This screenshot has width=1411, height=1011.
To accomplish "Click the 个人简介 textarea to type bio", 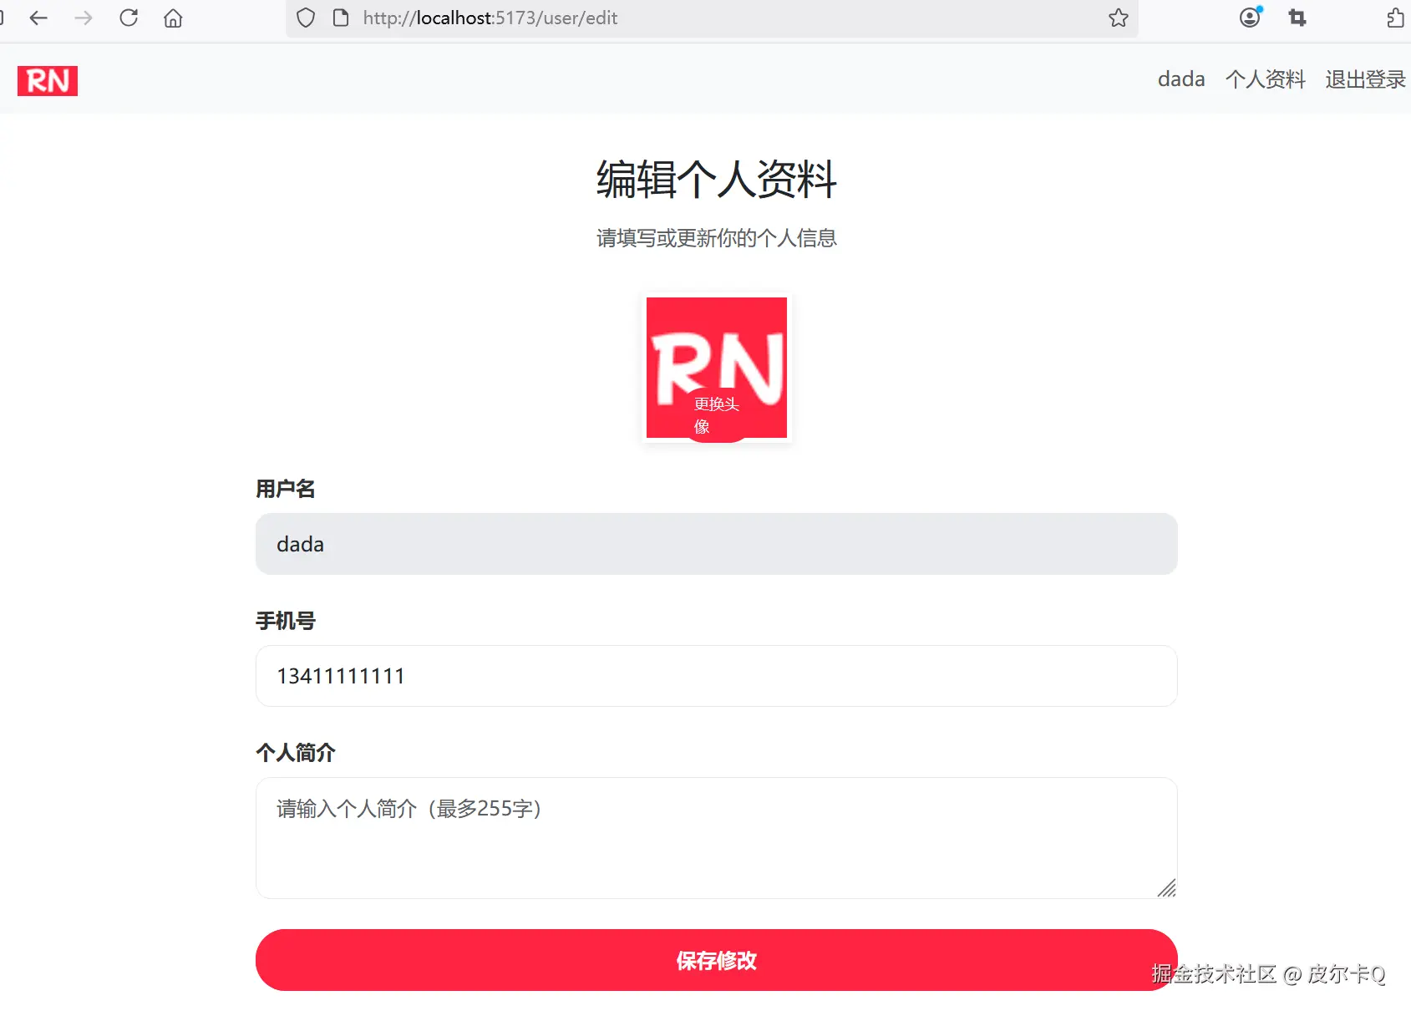I will pyautogui.click(x=715, y=838).
